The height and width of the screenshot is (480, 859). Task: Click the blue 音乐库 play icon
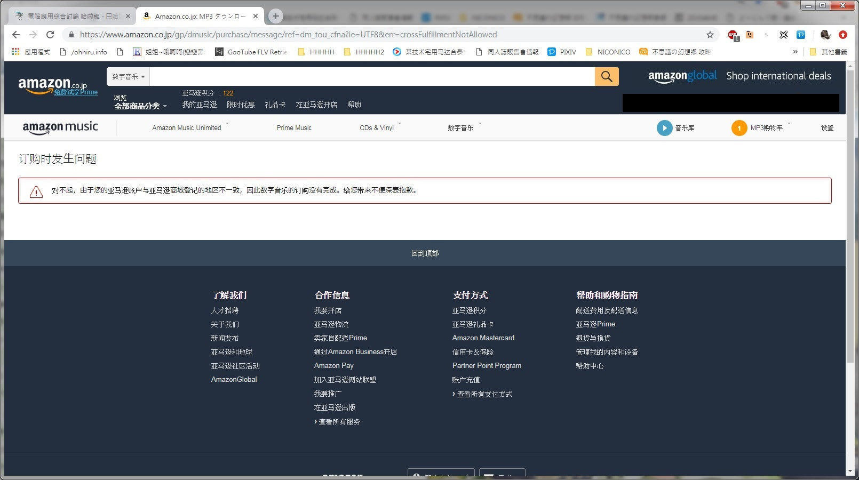pyautogui.click(x=664, y=128)
